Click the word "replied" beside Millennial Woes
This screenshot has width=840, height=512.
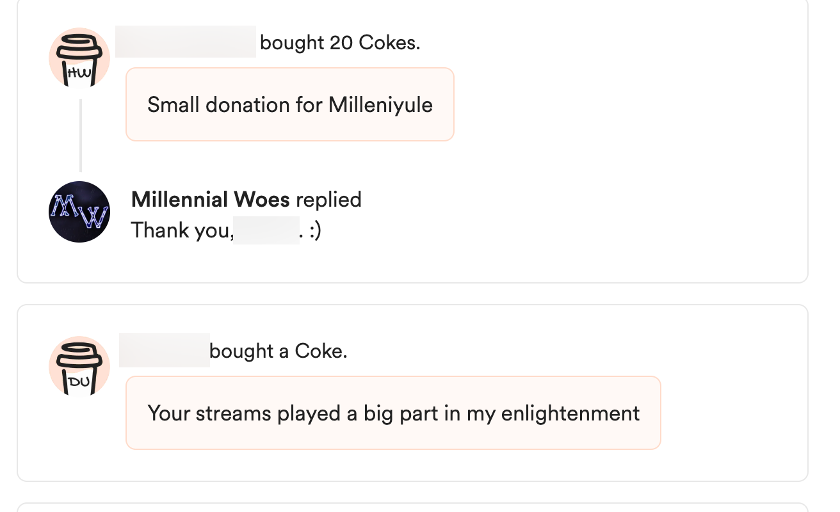tap(328, 200)
